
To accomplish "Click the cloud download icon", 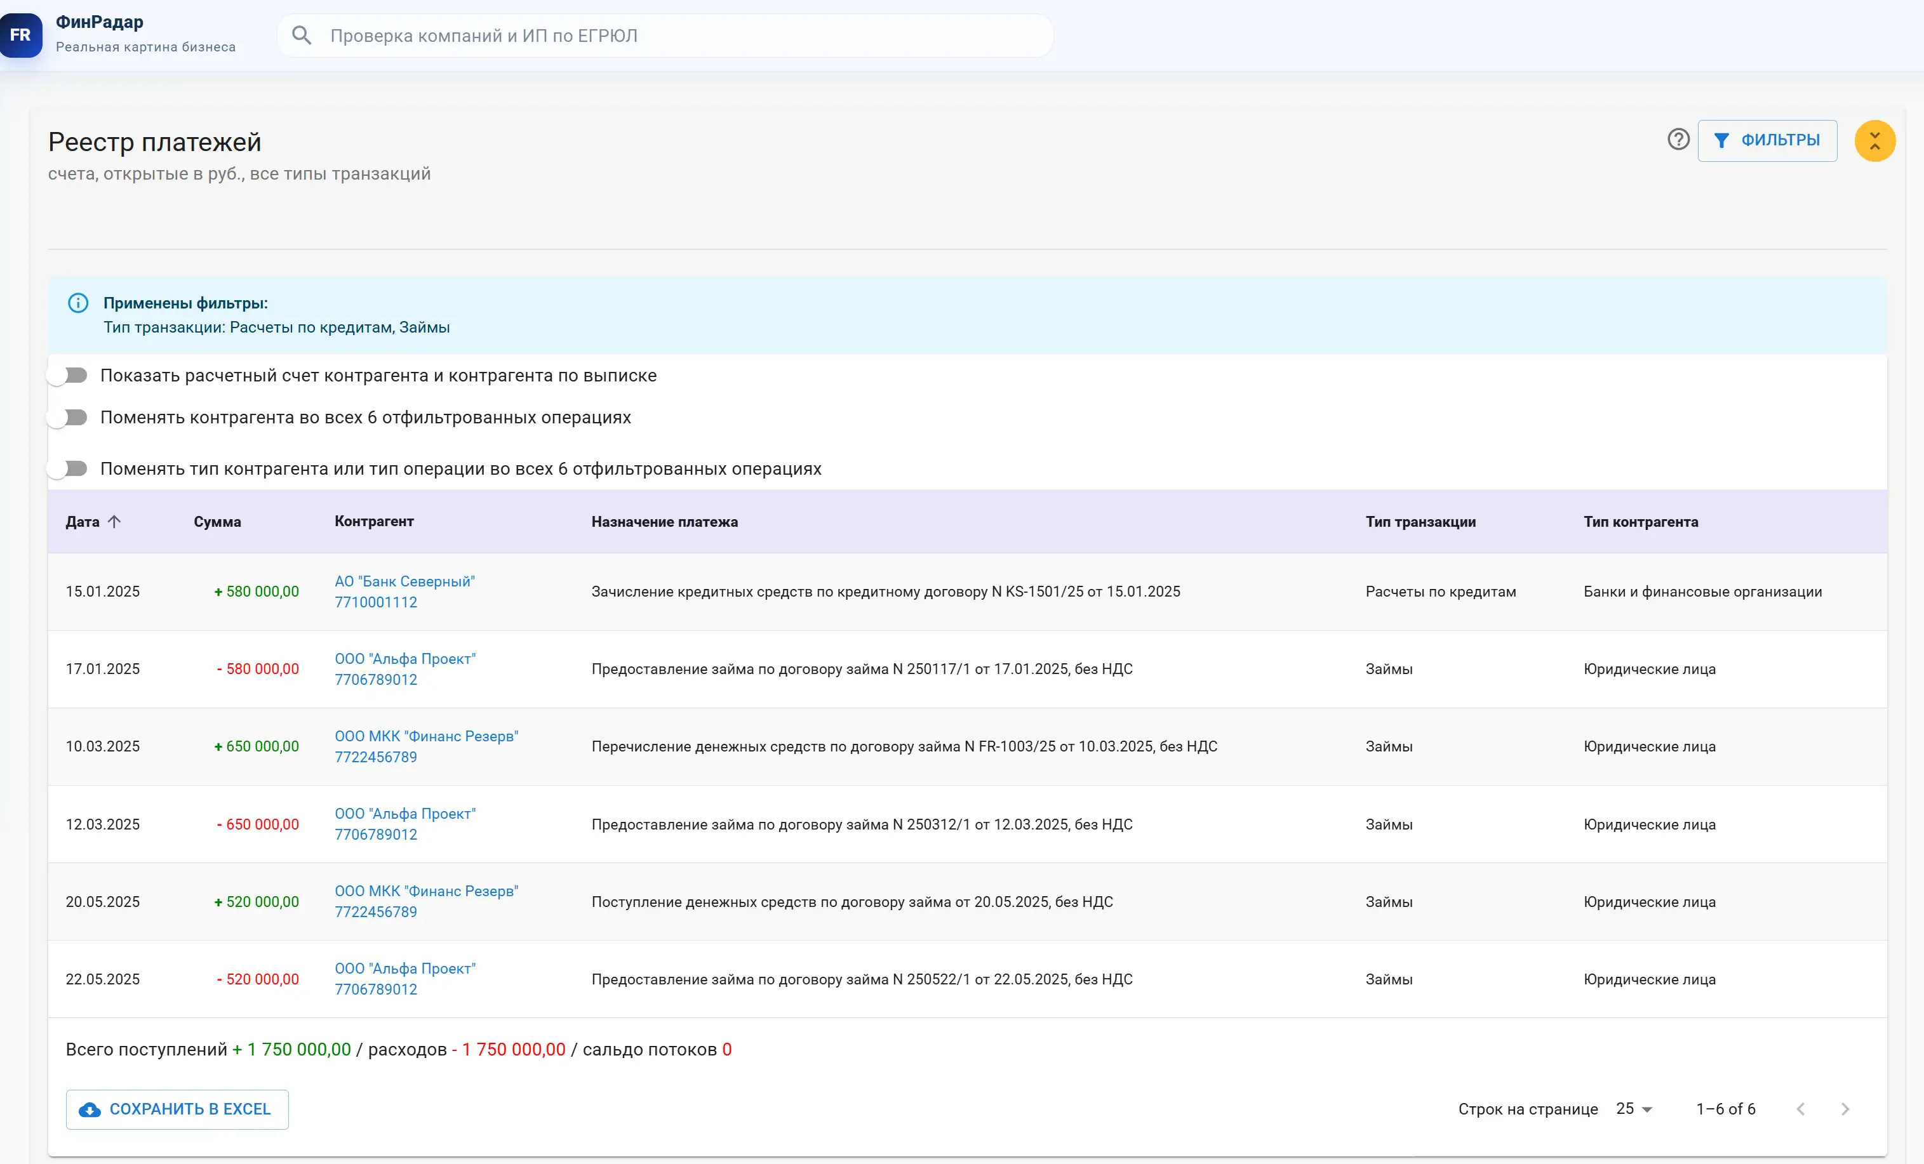I will pyautogui.click(x=90, y=1109).
